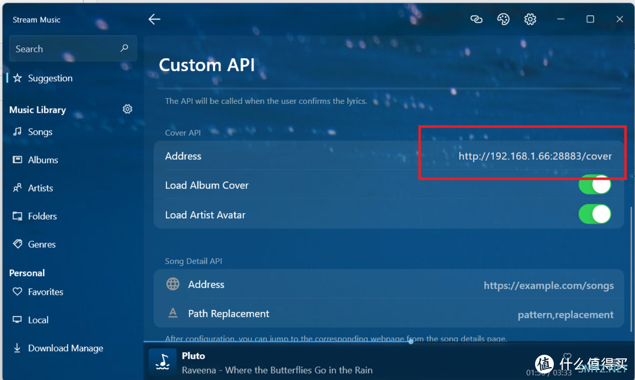Click the Custom API heading
635x380 pixels.
(207, 65)
